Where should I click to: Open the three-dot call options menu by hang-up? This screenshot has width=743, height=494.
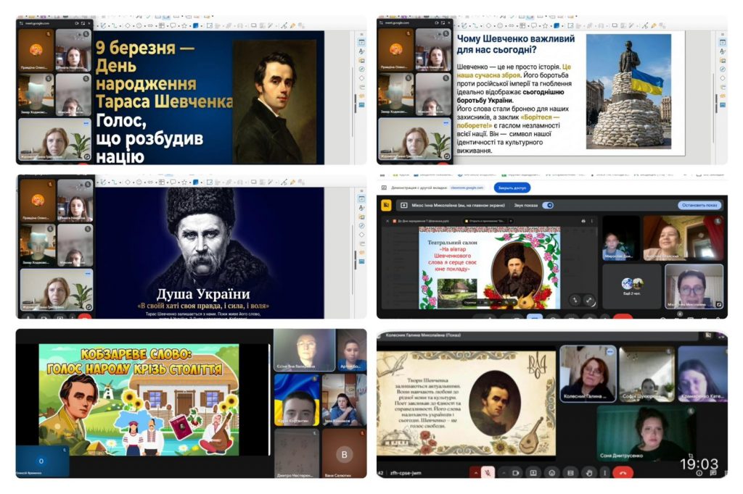[605, 472]
